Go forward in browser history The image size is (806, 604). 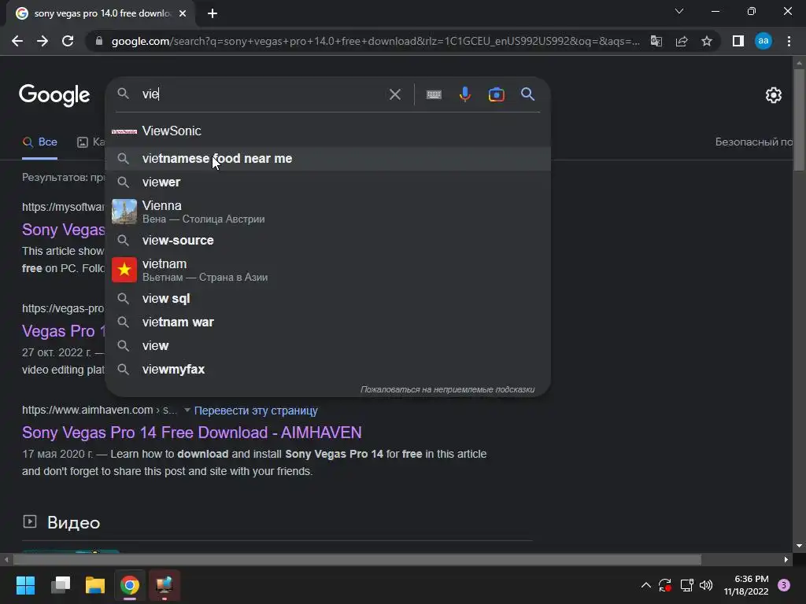pyautogui.click(x=43, y=41)
